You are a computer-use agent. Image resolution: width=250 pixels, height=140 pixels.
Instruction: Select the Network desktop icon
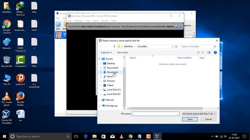(7, 44)
